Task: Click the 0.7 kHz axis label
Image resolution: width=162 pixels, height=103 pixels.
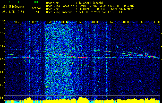Action: coord(2,85)
